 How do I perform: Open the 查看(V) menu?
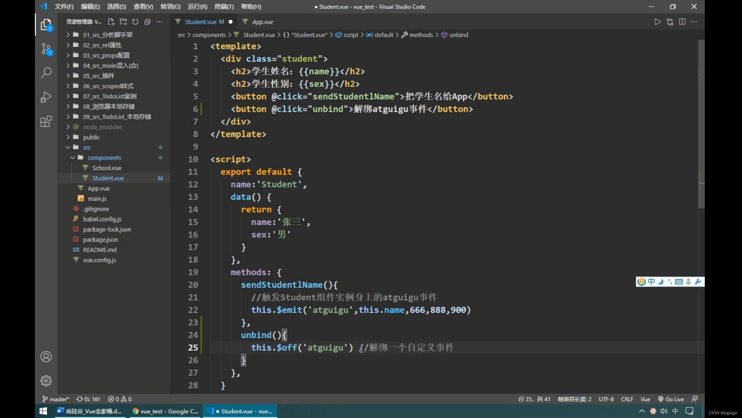click(143, 6)
